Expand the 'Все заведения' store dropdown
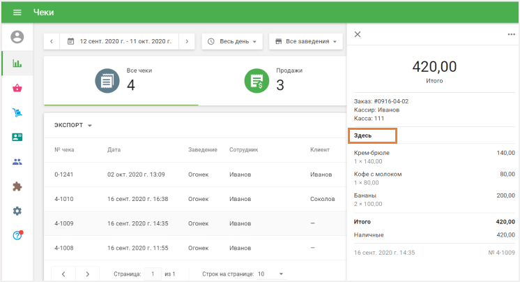The height and width of the screenshot is (282, 520). pos(306,42)
